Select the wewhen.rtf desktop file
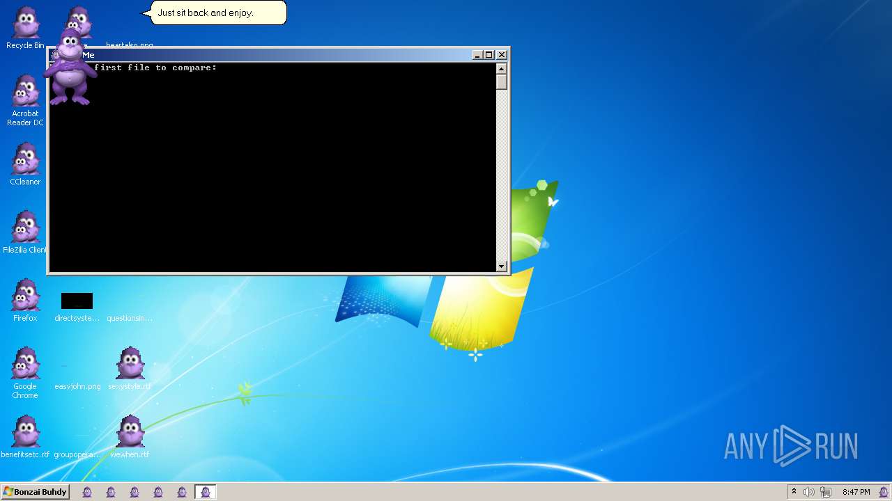Image resolution: width=892 pixels, height=501 pixels. pyautogui.click(x=130, y=437)
